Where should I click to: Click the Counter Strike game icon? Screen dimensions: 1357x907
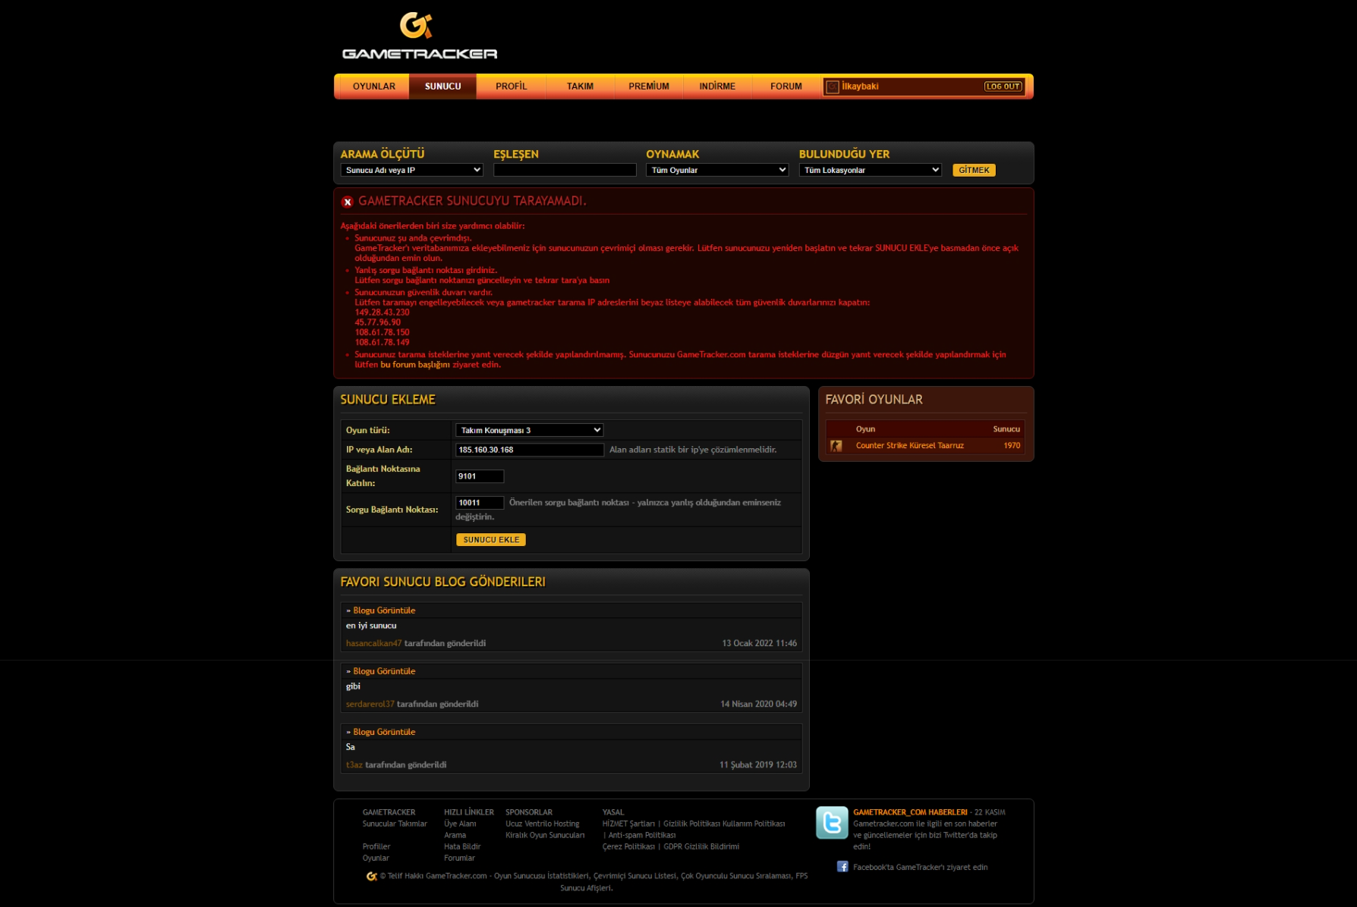836,446
